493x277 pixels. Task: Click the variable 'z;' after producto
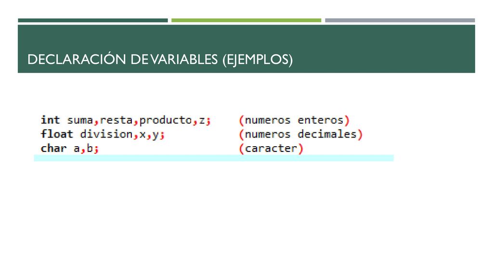[205, 120]
